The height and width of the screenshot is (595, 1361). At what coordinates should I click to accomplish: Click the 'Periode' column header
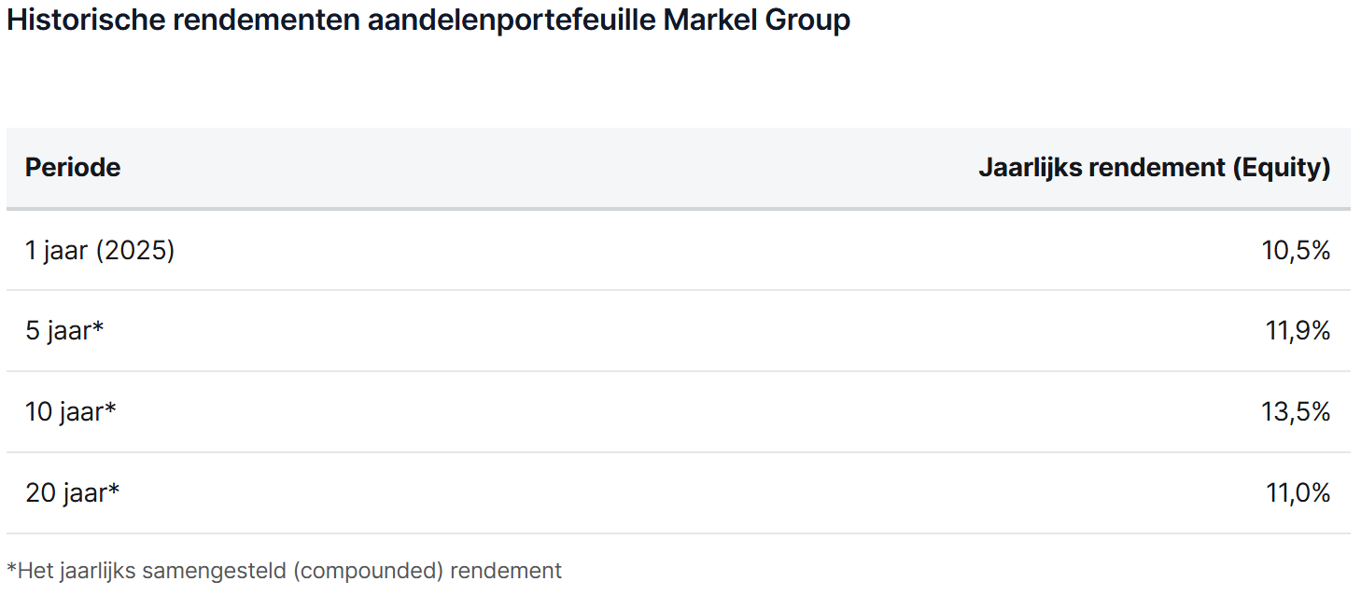(73, 168)
